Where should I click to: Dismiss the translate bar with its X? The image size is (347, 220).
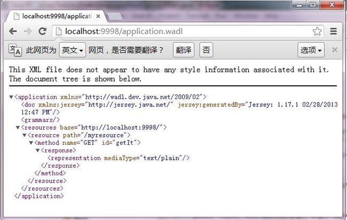click(335, 50)
